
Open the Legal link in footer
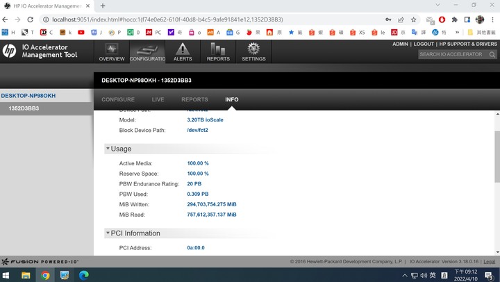pos(489,262)
